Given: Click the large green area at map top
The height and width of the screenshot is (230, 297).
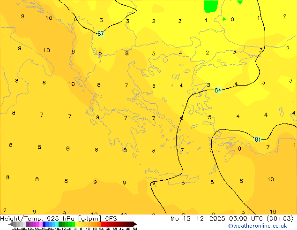Looking at the screenshot, I should coord(211,6).
